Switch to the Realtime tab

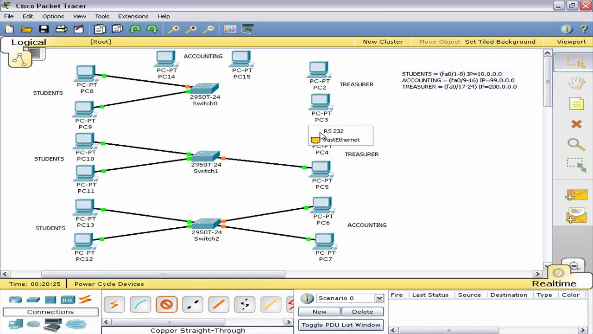click(x=554, y=283)
